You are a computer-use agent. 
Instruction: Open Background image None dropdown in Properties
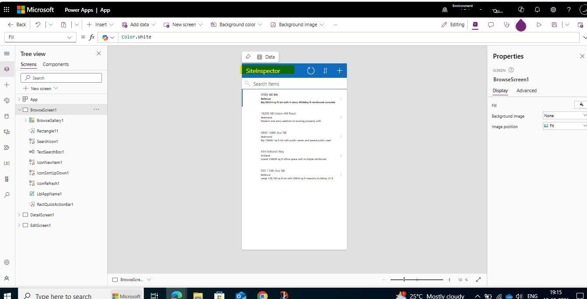tap(565, 115)
